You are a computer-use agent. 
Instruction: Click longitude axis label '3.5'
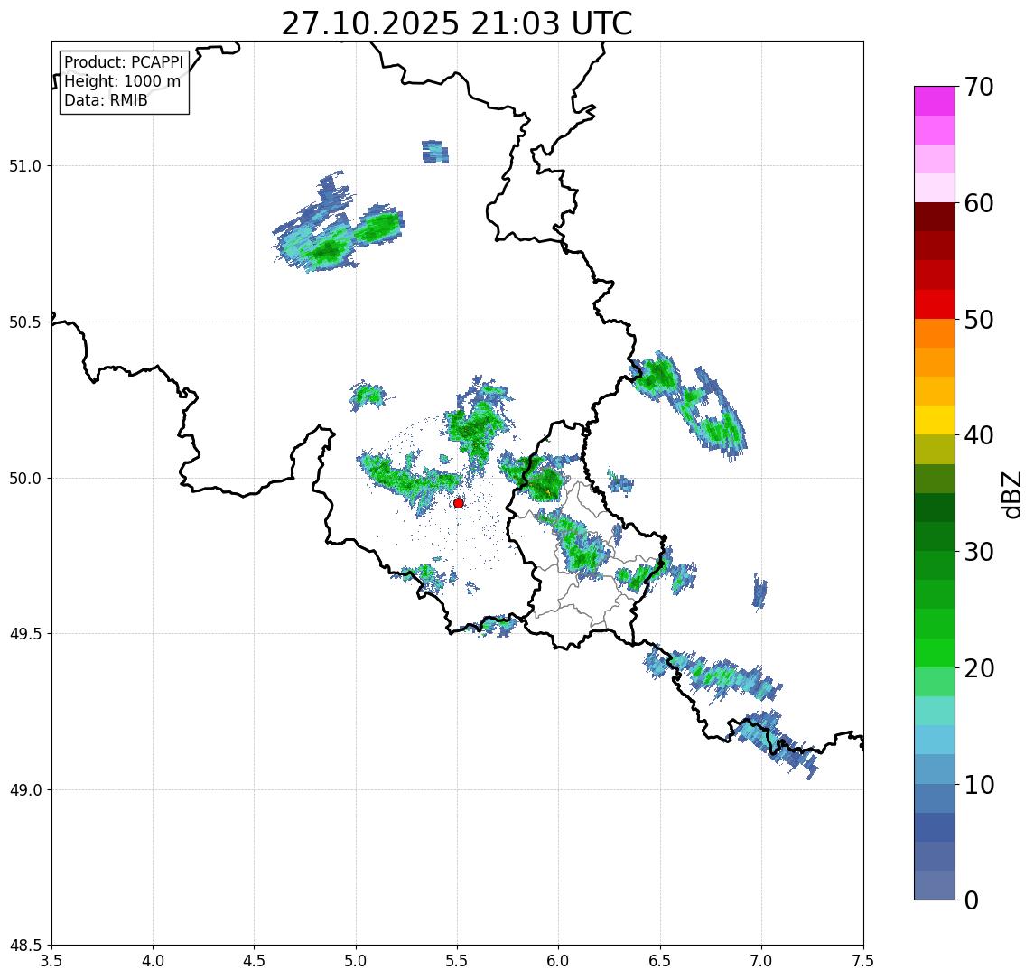51,961
